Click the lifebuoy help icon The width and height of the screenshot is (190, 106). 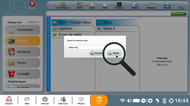click(x=171, y=100)
